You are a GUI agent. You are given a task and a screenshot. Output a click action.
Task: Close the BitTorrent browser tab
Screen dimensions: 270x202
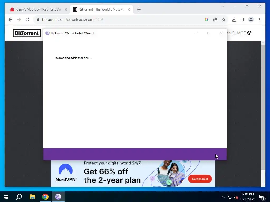(129, 9)
